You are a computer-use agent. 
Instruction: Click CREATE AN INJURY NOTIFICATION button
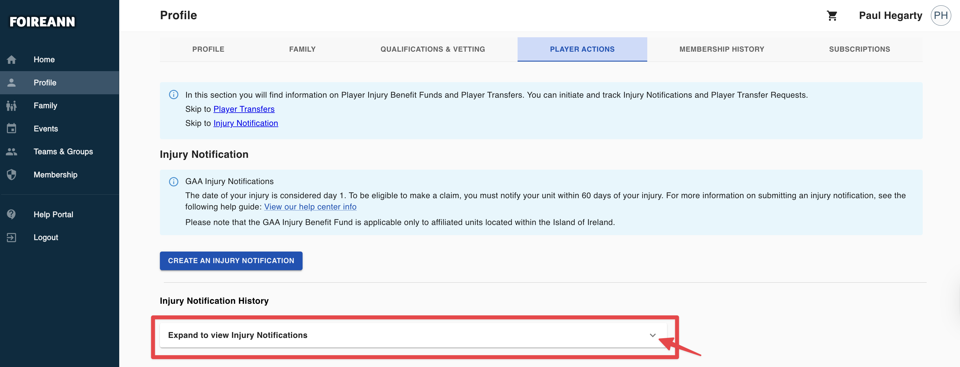click(x=231, y=261)
